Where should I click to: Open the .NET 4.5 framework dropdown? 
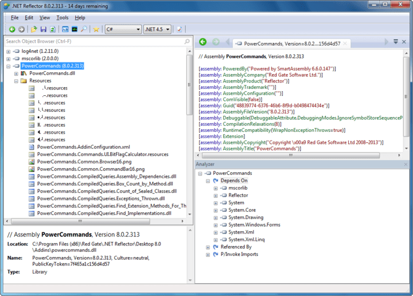coord(157,29)
